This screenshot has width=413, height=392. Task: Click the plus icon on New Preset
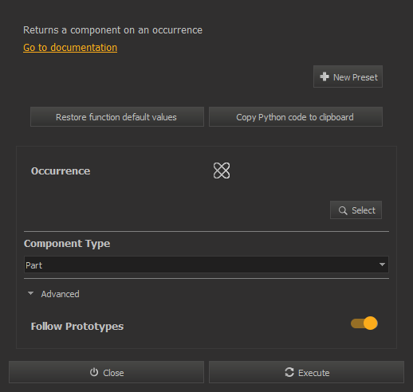(324, 76)
